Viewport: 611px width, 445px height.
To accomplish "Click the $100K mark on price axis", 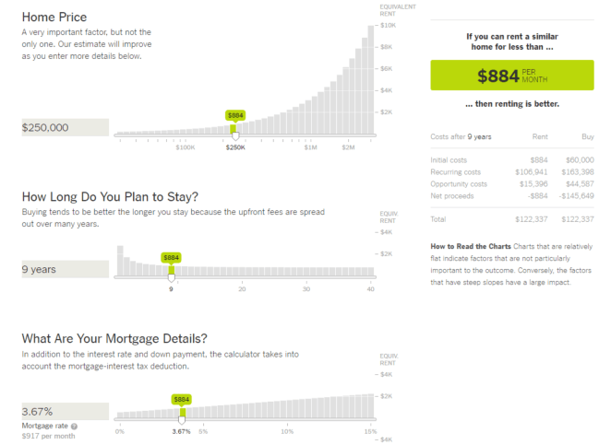I will click(x=185, y=147).
